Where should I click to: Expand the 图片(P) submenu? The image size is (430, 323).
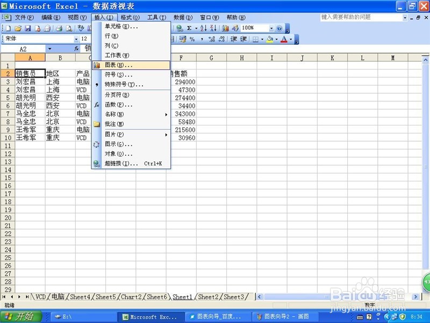[x=131, y=134]
